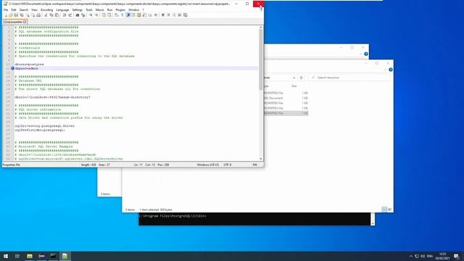Switch Explorer to large icons view
This screenshot has width=464, height=261.
tap(390, 210)
